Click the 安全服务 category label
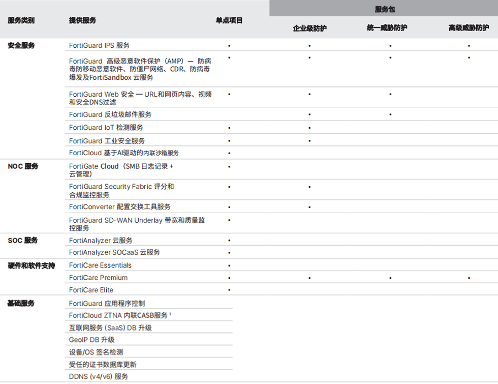The width and height of the screenshot is (498, 384). (21, 45)
